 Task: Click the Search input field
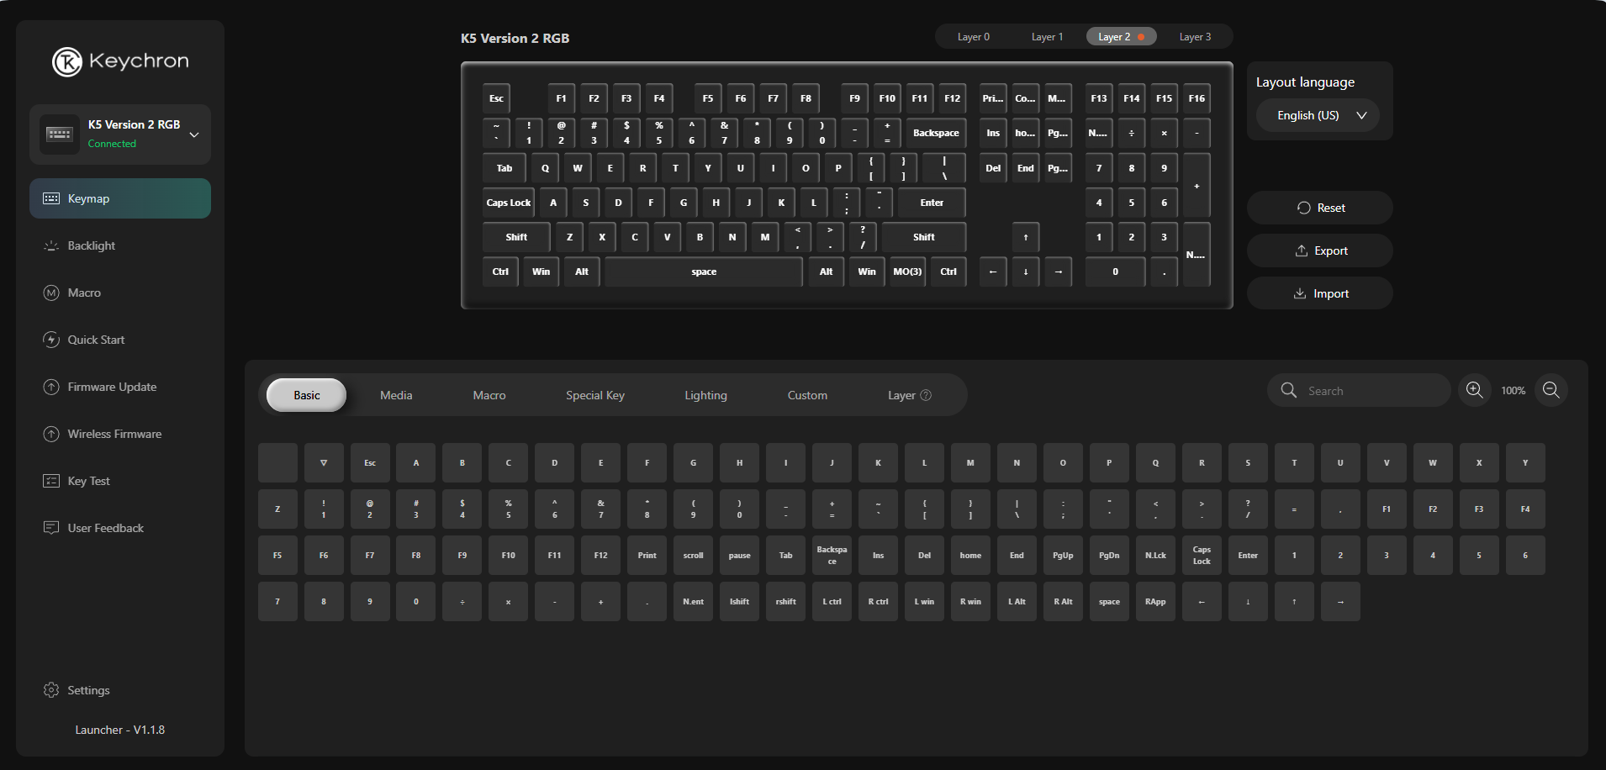(x=1371, y=391)
